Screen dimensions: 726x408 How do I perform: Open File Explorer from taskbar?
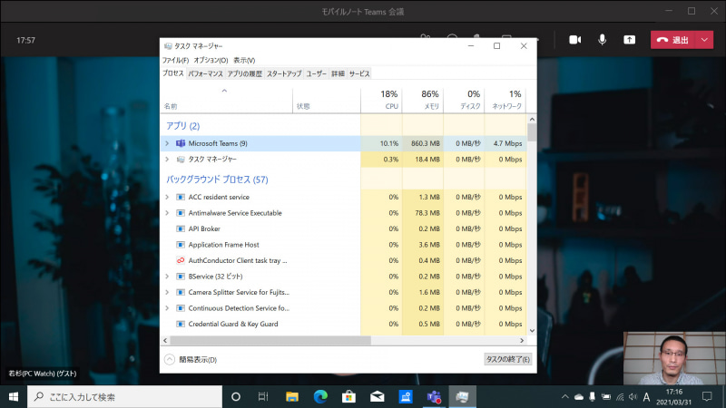click(291, 397)
